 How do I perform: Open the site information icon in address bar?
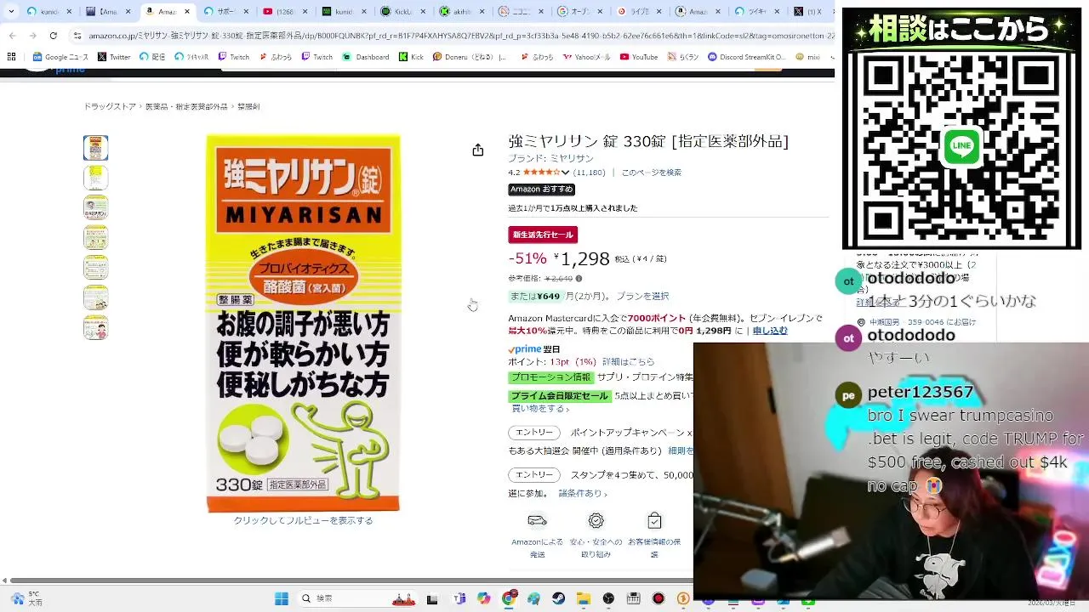coord(77,36)
